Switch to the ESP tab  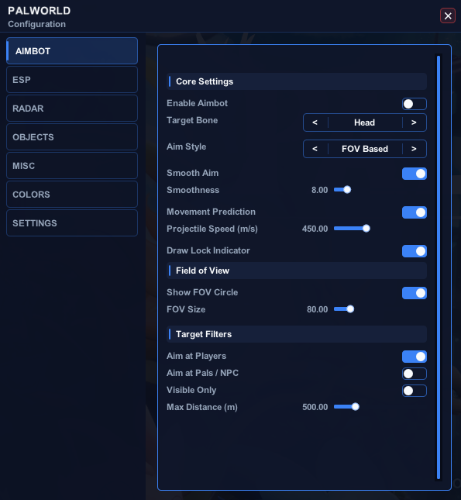pyautogui.click(x=72, y=80)
